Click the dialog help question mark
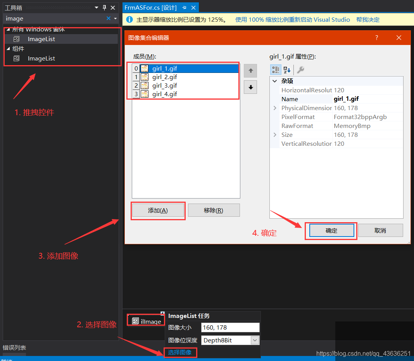Screen dimensions: 414x361 pyautogui.click(x=376, y=38)
